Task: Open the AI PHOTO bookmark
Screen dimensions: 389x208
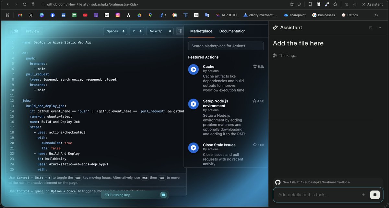Action: (x=226, y=15)
